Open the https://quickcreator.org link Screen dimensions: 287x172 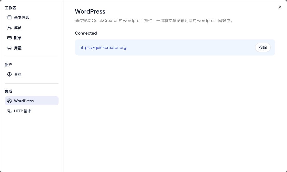(x=103, y=47)
